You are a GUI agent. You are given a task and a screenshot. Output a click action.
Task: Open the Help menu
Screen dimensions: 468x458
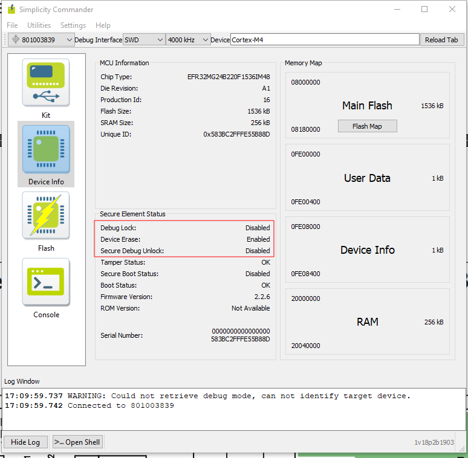(103, 25)
